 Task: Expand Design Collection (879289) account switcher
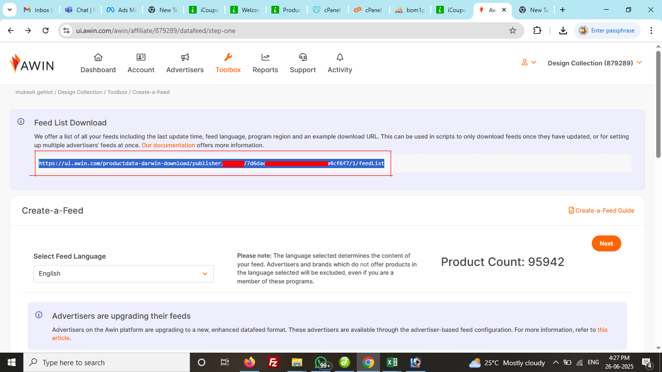click(595, 63)
